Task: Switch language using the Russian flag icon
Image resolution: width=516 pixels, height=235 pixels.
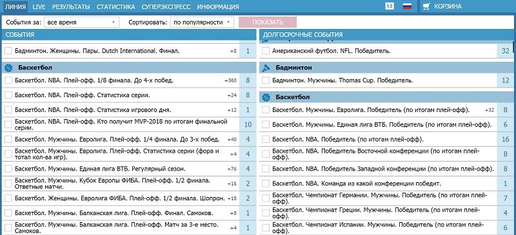Action: [x=407, y=6]
